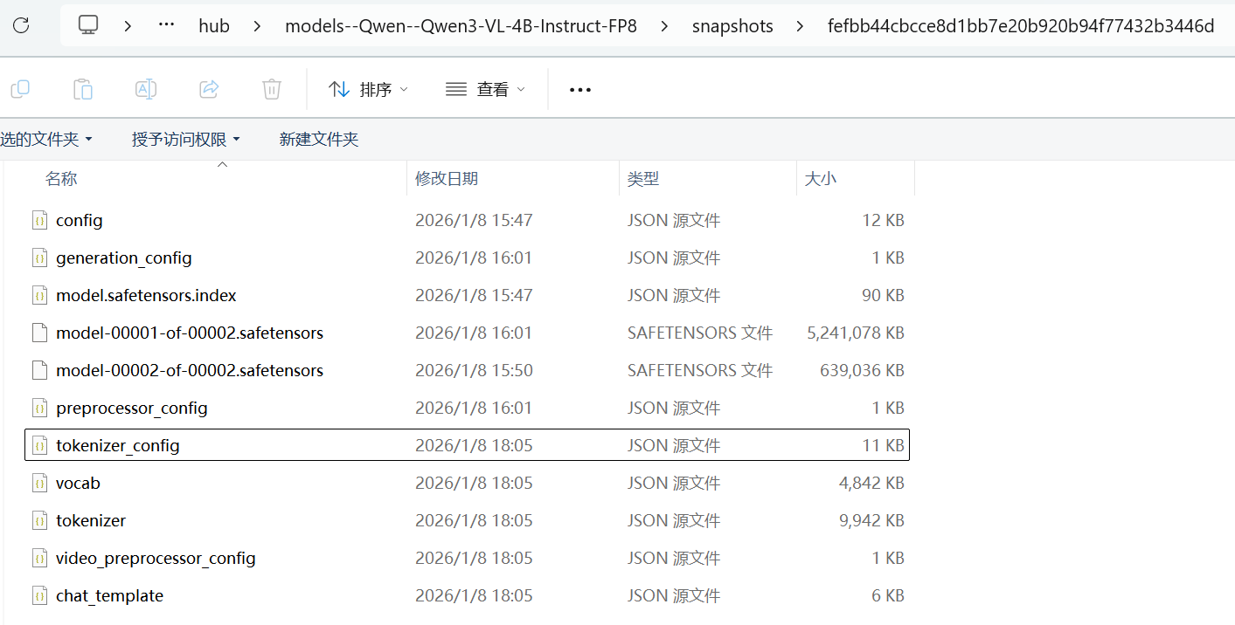Select the video_preprocessor_config file
This screenshot has width=1235, height=625.
tap(468, 558)
